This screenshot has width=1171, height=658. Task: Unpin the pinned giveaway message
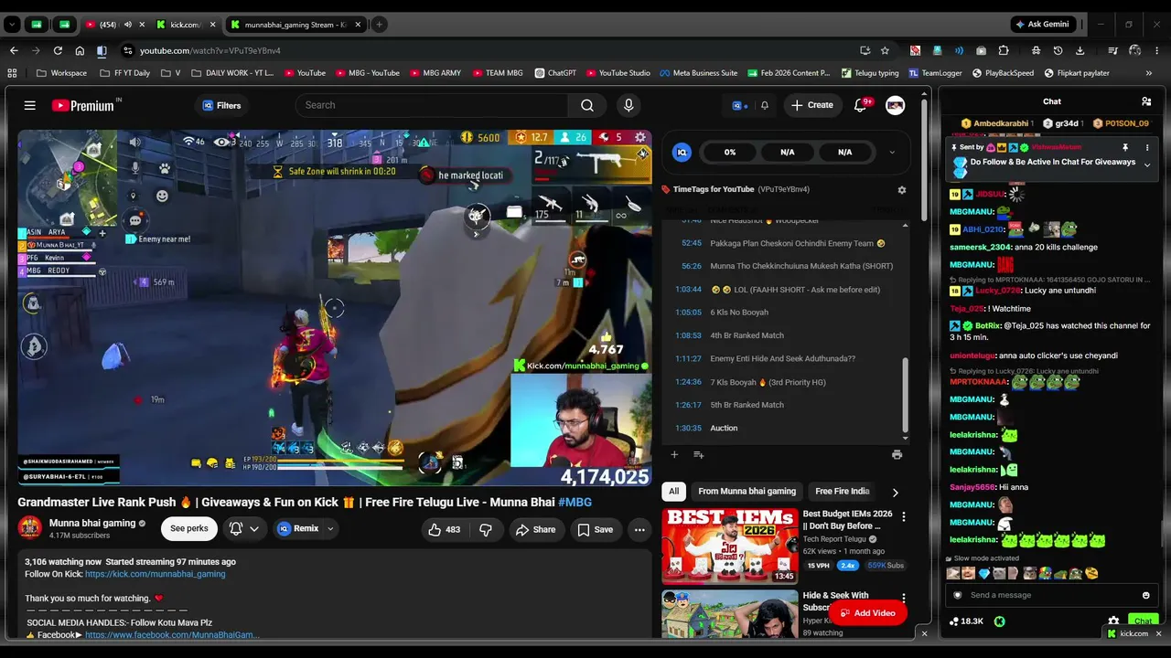click(1125, 147)
